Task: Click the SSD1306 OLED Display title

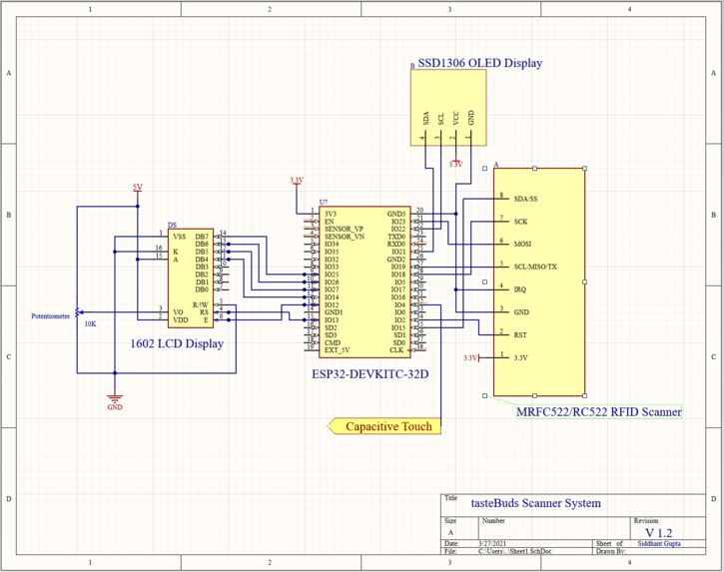Action: [479, 63]
